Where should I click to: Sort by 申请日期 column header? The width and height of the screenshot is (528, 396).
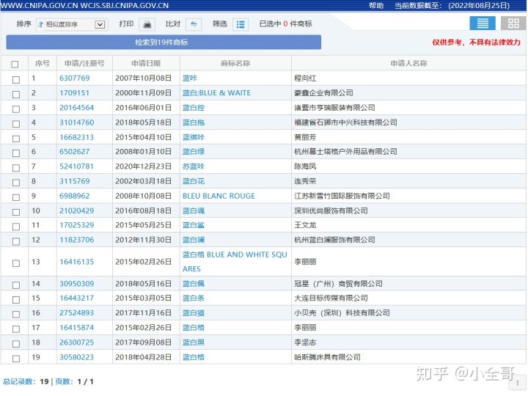[x=146, y=64]
